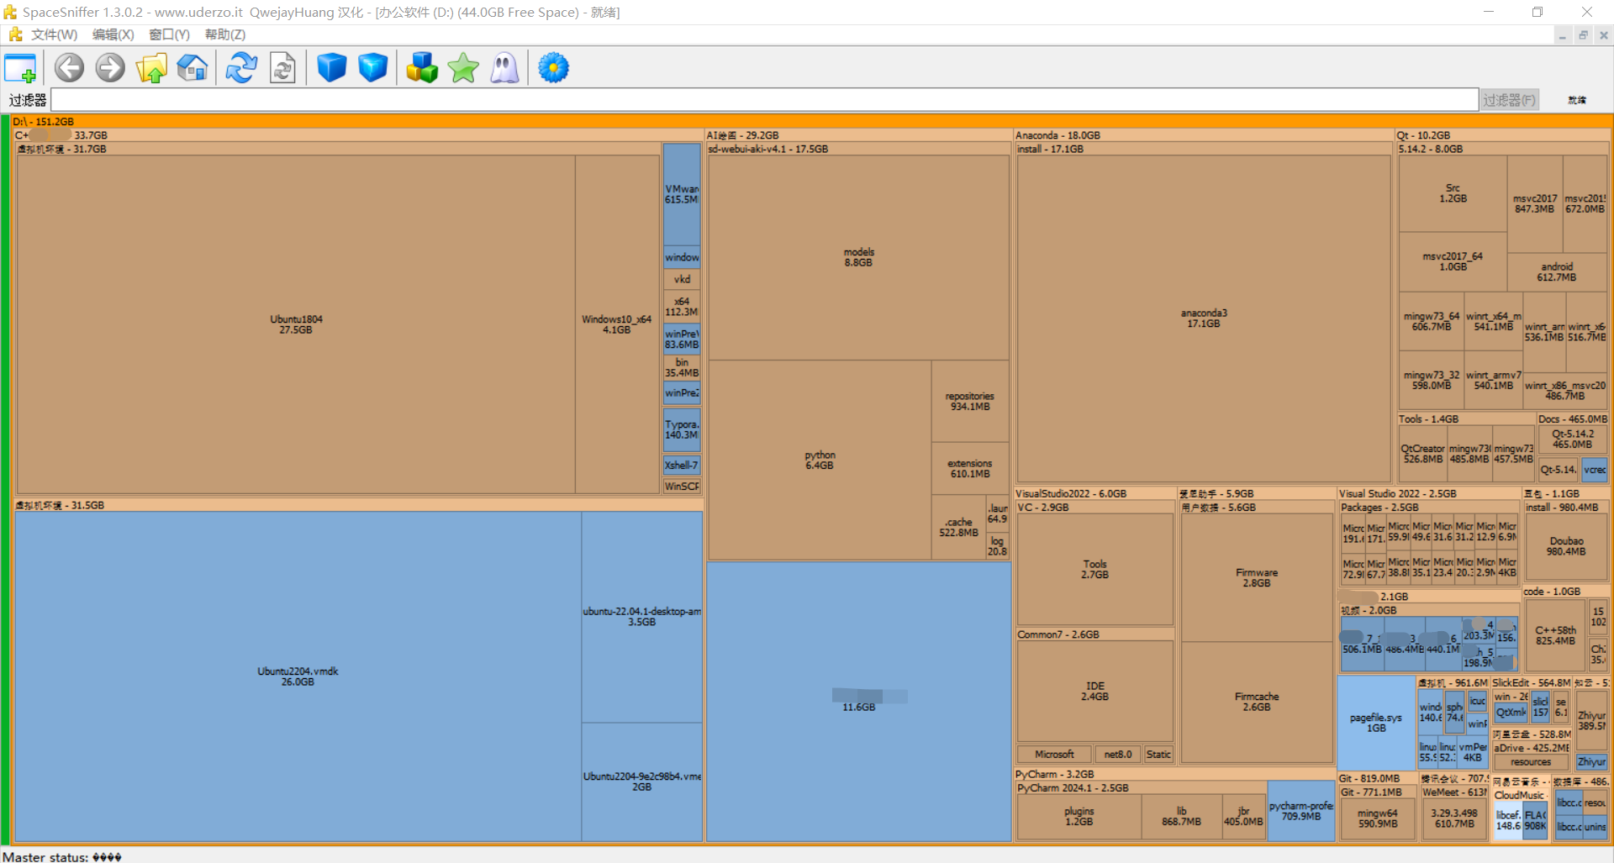Restore the inner document window
The width and height of the screenshot is (1614, 863).
tap(1583, 35)
